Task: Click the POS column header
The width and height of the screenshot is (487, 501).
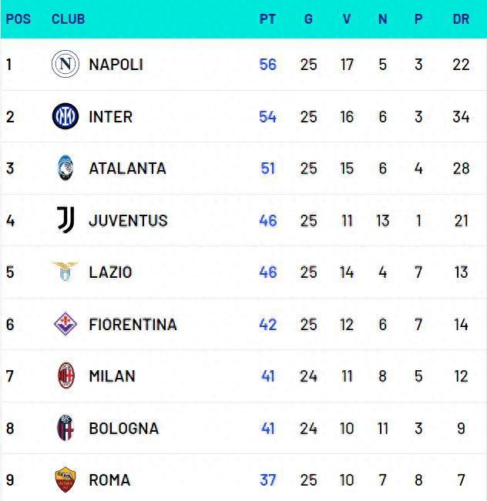Action: [x=18, y=18]
